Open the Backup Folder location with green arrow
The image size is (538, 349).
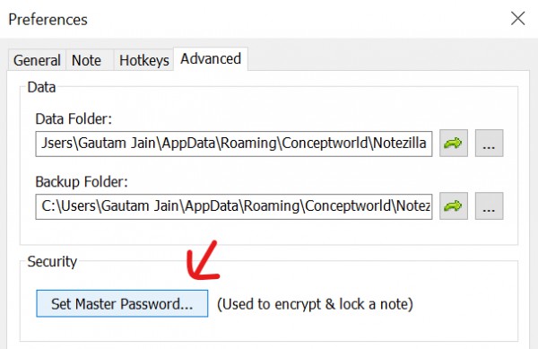tap(454, 205)
